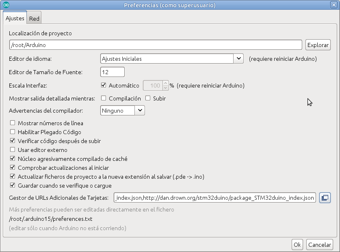This screenshot has width=340, height=252.
Task: Toggle Usar editor externo checkbox
Action: click(x=13, y=150)
